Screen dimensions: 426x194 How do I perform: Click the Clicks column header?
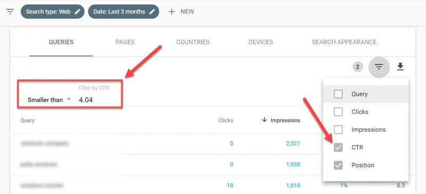[x=226, y=120]
